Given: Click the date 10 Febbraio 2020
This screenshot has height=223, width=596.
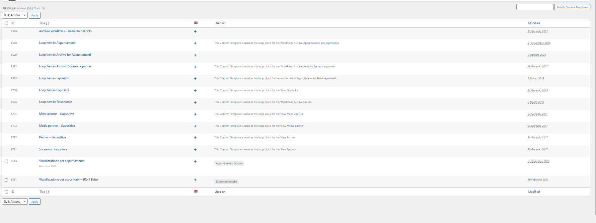Looking at the screenshot, I should click(538, 180).
